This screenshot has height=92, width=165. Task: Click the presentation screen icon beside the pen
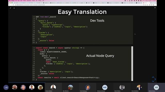14,8
